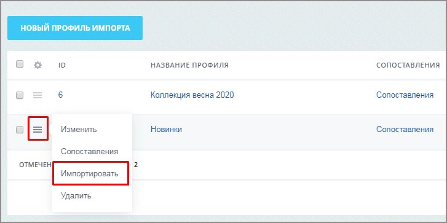447x223 pixels.
Task: Select Импортировать in the popup menu
Action: [x=90, y=174]
